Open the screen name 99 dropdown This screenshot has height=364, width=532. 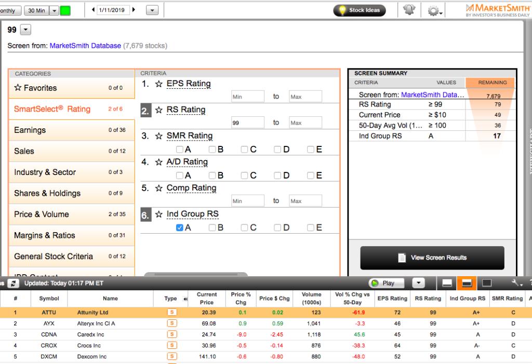(26, 30)
